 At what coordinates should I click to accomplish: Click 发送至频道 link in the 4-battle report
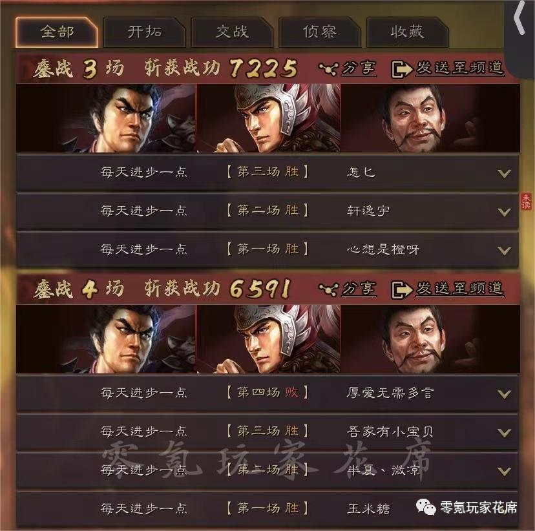coord(459,289)
